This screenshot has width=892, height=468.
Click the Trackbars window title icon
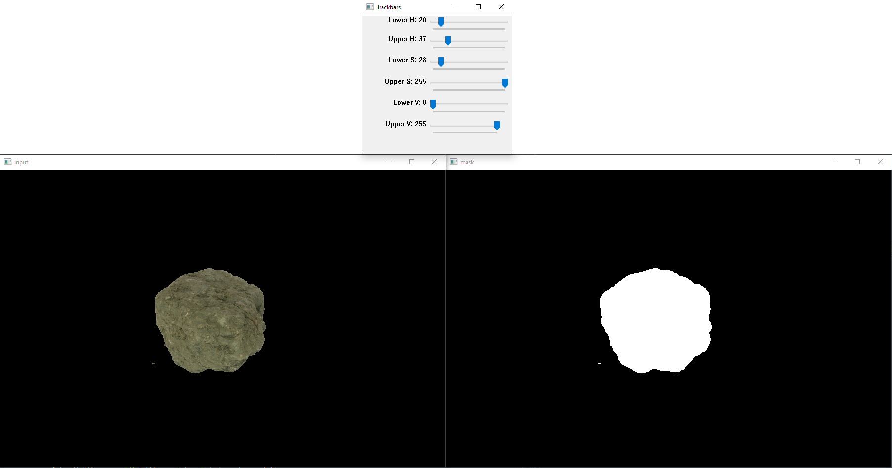pyautogui.click(x=370, y=7)
